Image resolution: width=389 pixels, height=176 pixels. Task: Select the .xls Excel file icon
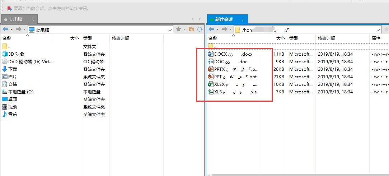coord(210,92)
